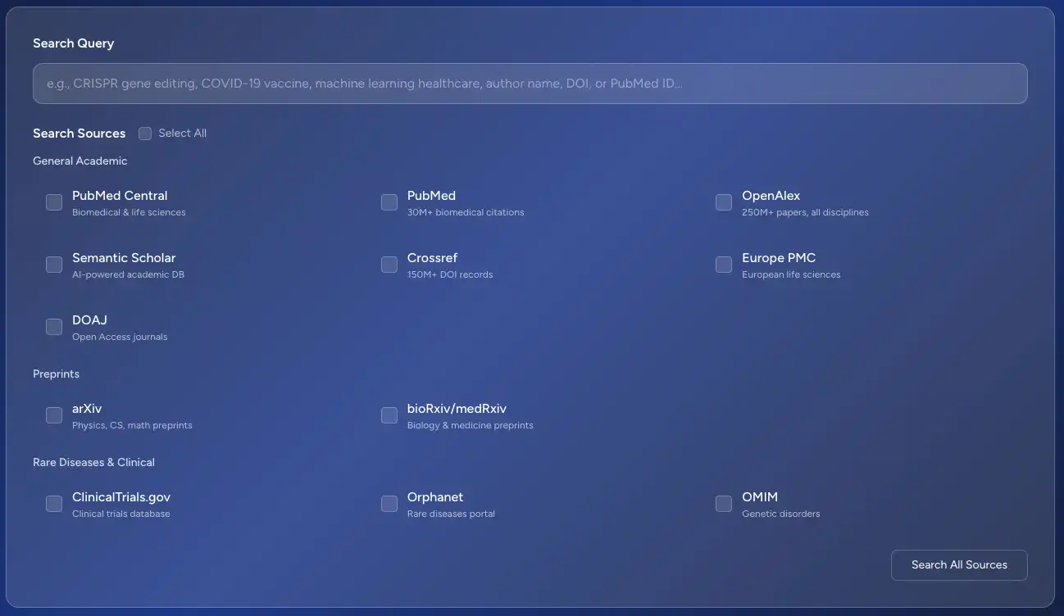Tick the OMIM source checkbox
The height and width of the screenshot is (616, 1064).
pos(724,504)
